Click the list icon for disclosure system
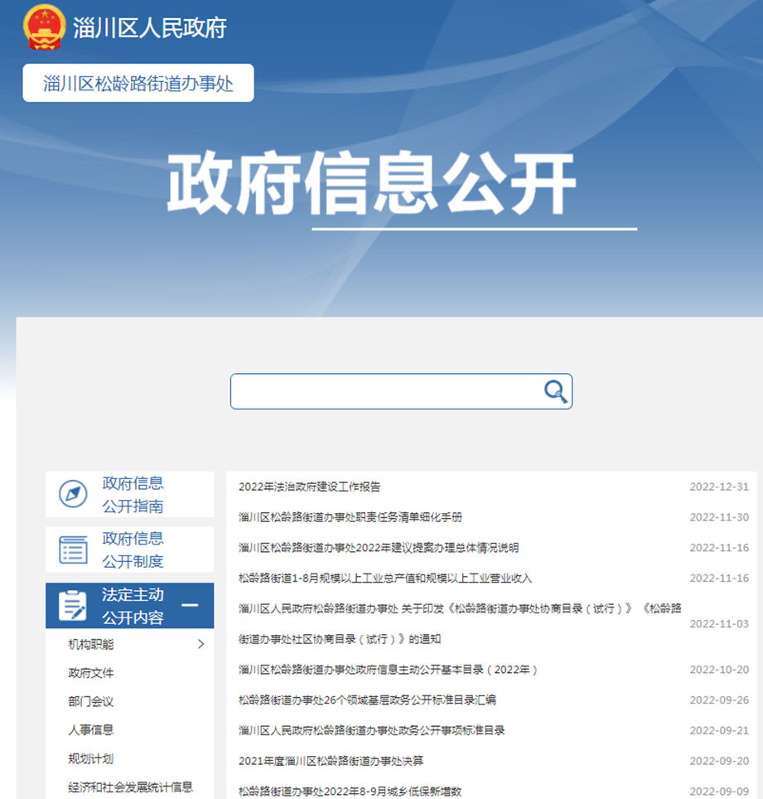 73,550
